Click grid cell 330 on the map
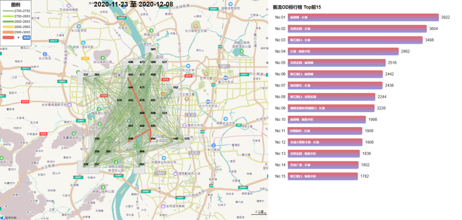This screenshot has height=220, width=462. click(x=86, y=164)
